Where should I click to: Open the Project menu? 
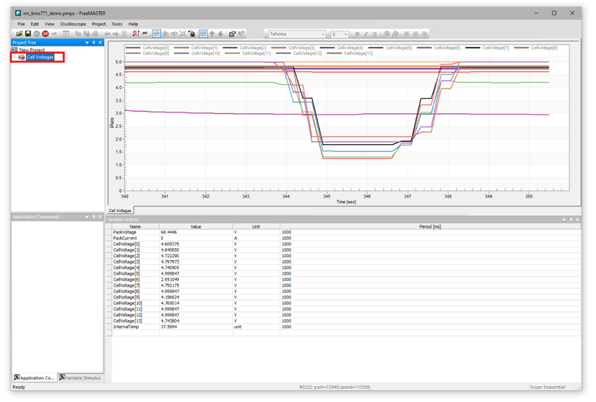99,24
